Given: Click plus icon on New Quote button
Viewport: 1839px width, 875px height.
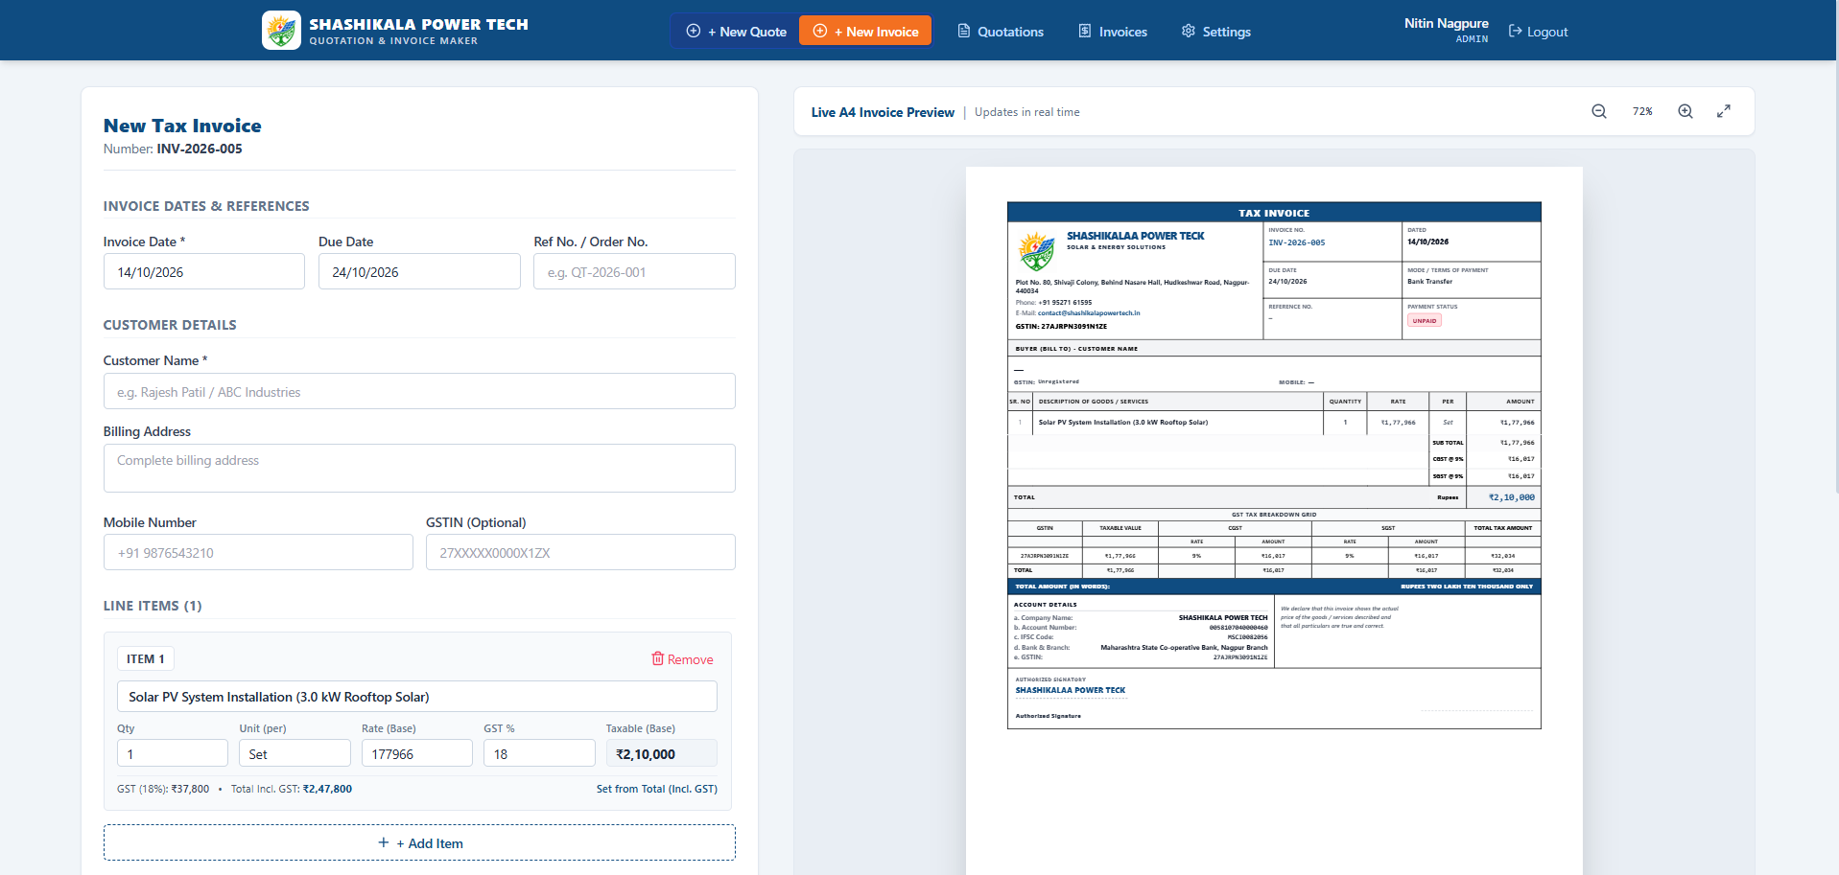Looking at the screenshot, I should point(694,31).
